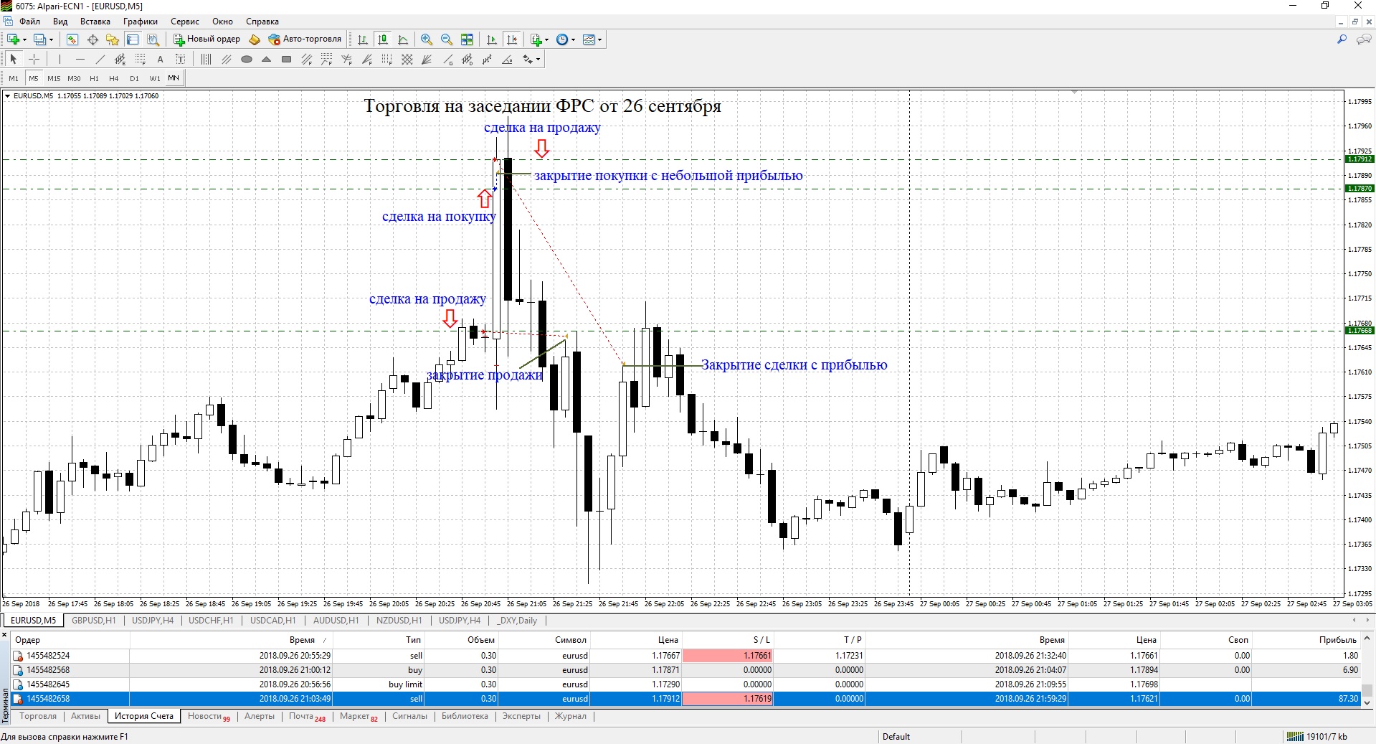The height and width of the screenshot is (744, 1376).
Task: Click the search magnifier icon top right
Action: pyautogui.click(x=1342, y=39)
